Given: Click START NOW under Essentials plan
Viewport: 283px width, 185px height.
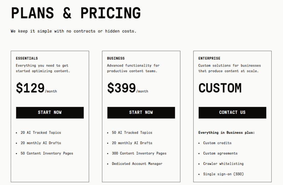Looking at the screenshot, I should pyautogui.click(x=50, y=112).
